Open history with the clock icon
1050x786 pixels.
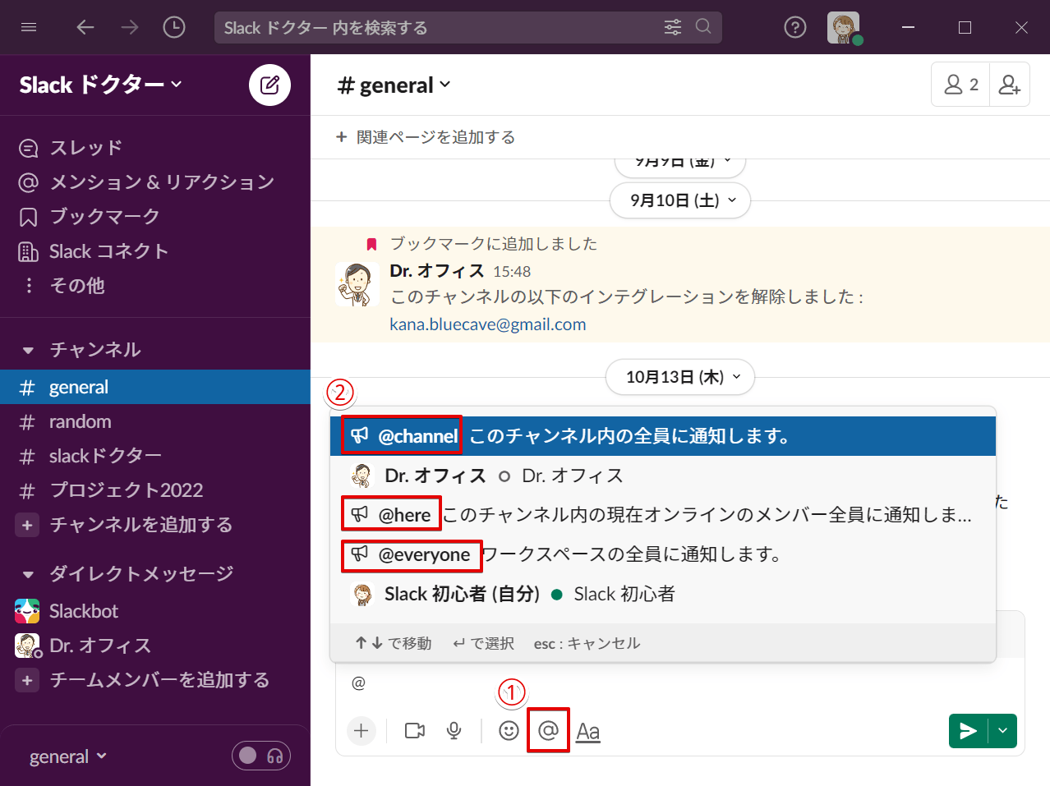click(173, 26)
